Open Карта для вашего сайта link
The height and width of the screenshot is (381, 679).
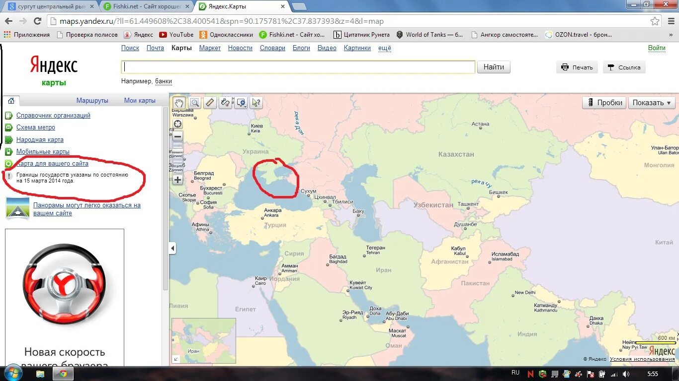pyautogui.click(x=52, y=164)
